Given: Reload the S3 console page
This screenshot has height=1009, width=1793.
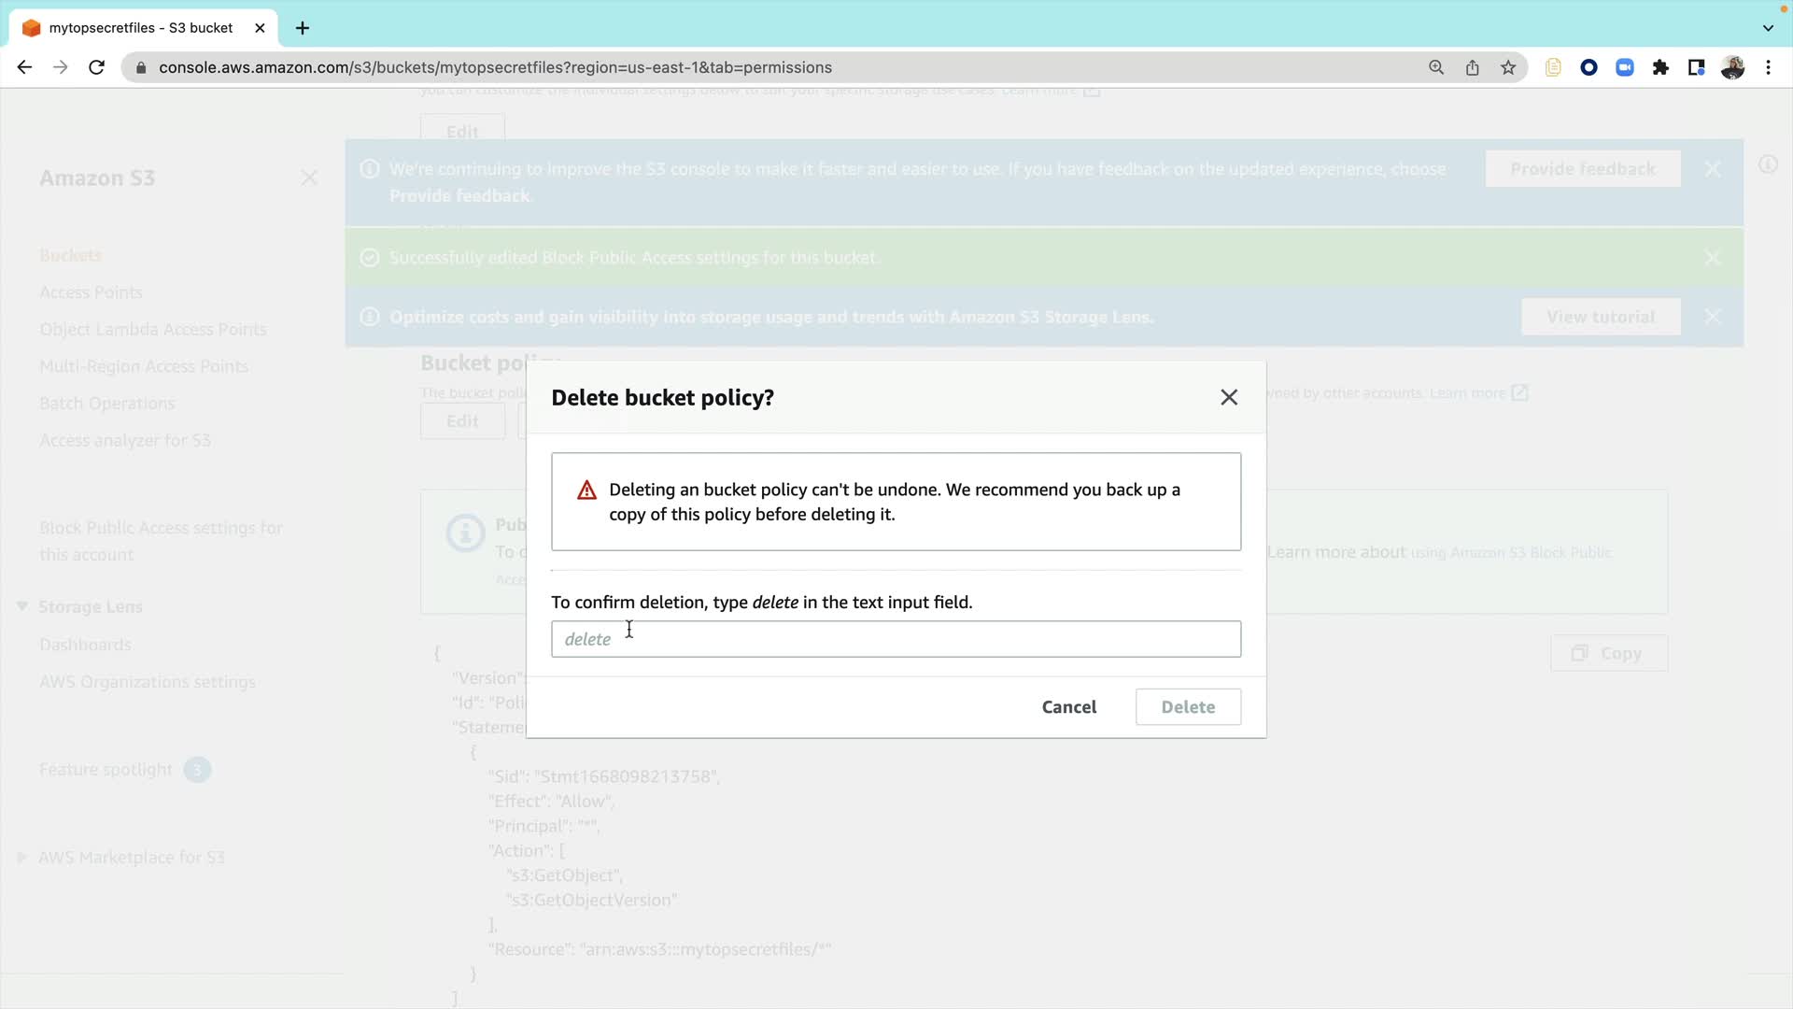Looking at the screenshot, I should click(96, 67).
